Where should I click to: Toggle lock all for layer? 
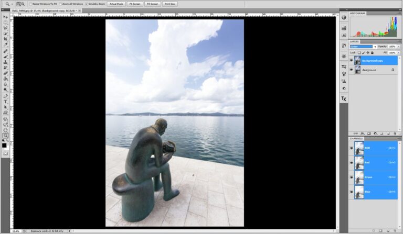(x=372, y=53)
